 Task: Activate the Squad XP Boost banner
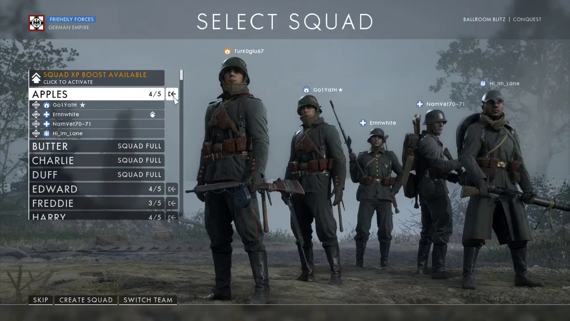(97, 78)
